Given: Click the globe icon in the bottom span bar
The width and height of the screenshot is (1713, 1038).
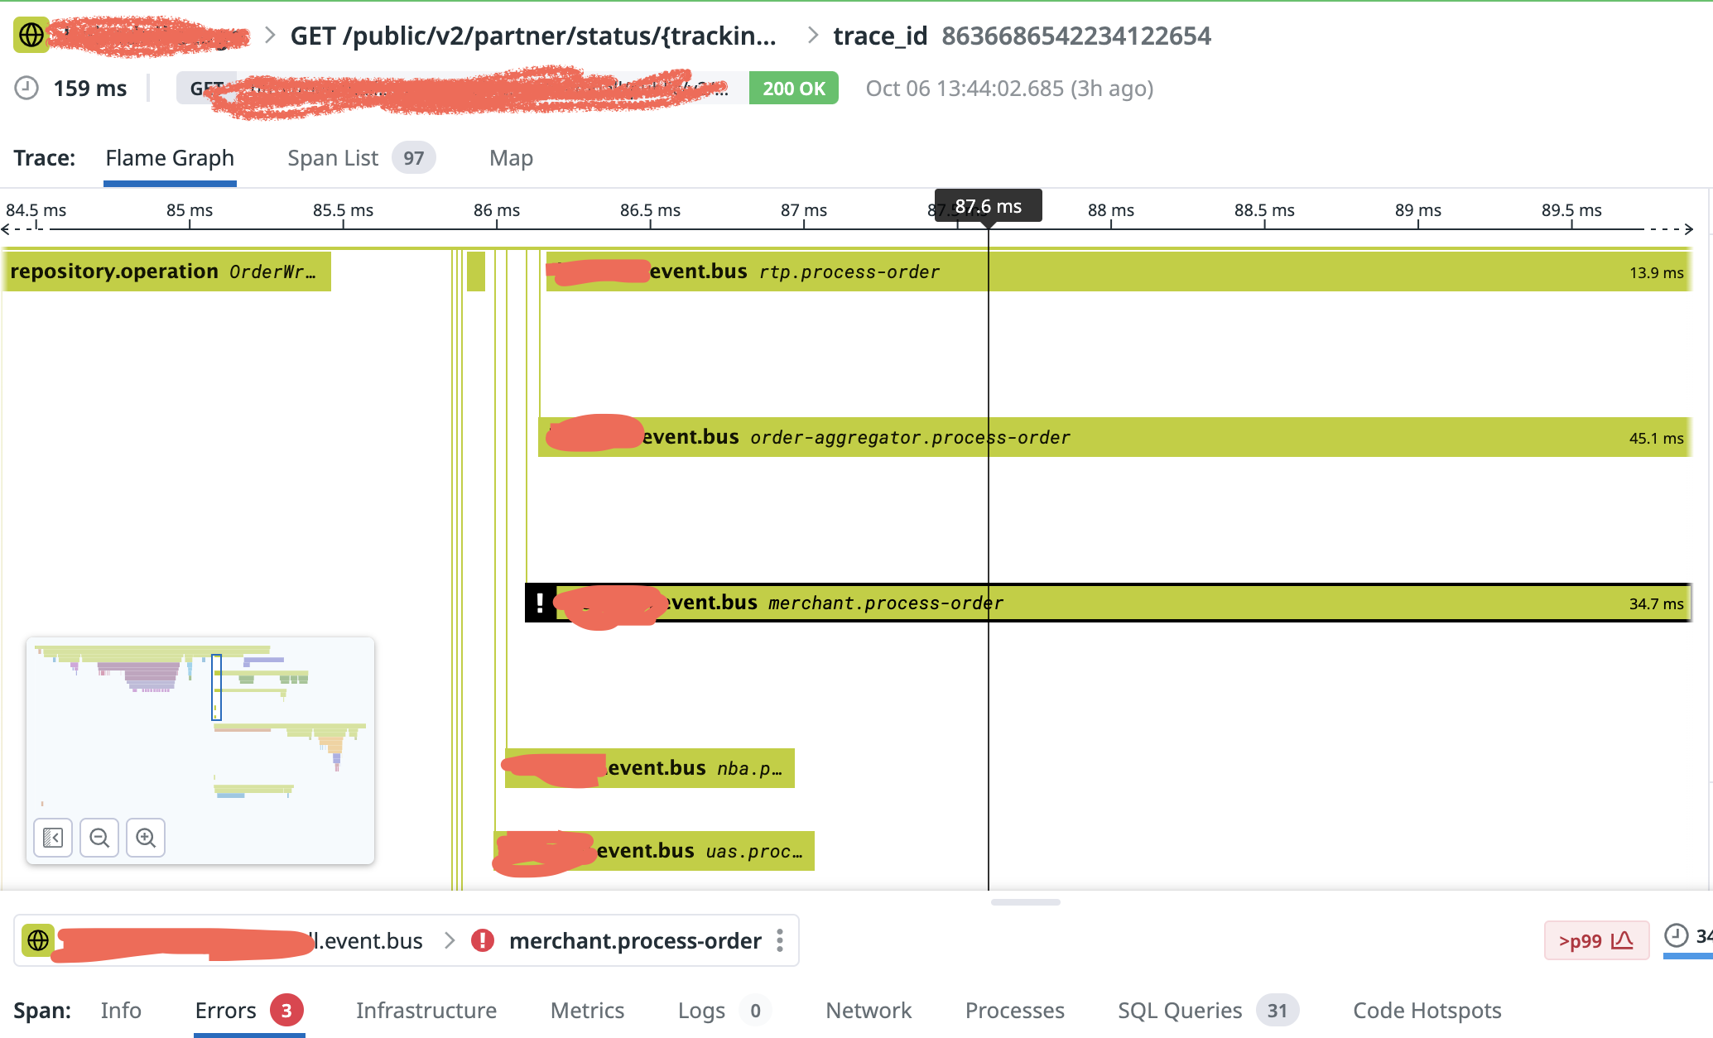Looking at the screenshot, I should 39,940.
